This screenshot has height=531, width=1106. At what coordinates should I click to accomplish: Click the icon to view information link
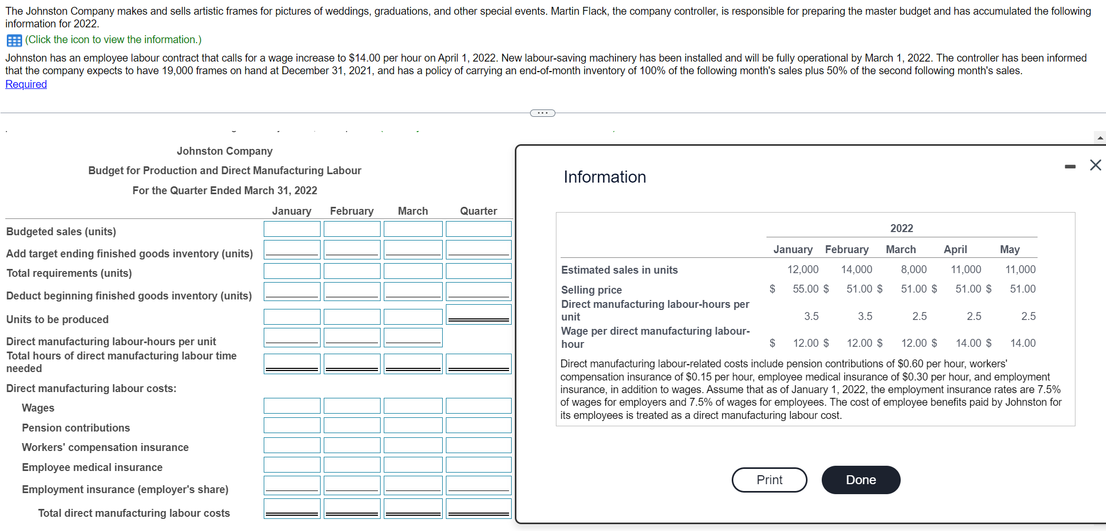pos(113,39)
